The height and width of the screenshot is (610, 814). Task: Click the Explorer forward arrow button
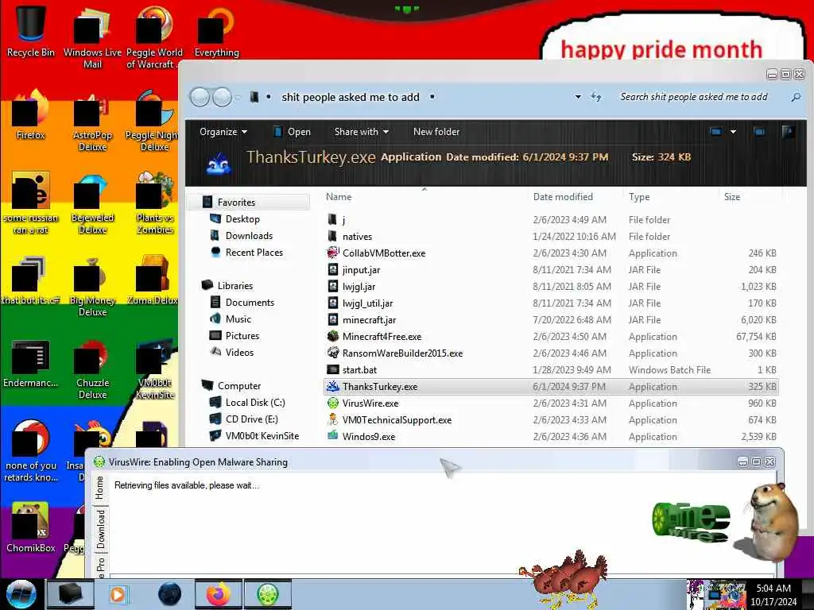223,97
